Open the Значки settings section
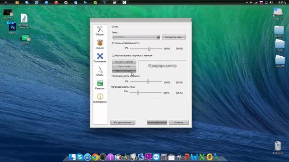 tap(100, 44)
